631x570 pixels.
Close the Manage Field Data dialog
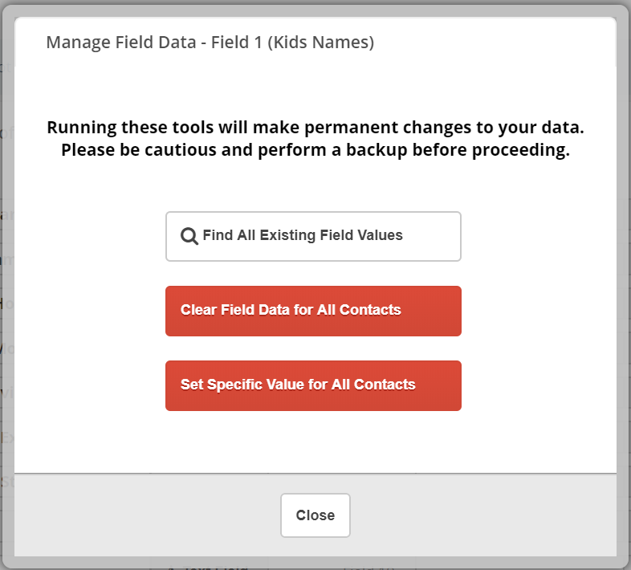point(315,515)
